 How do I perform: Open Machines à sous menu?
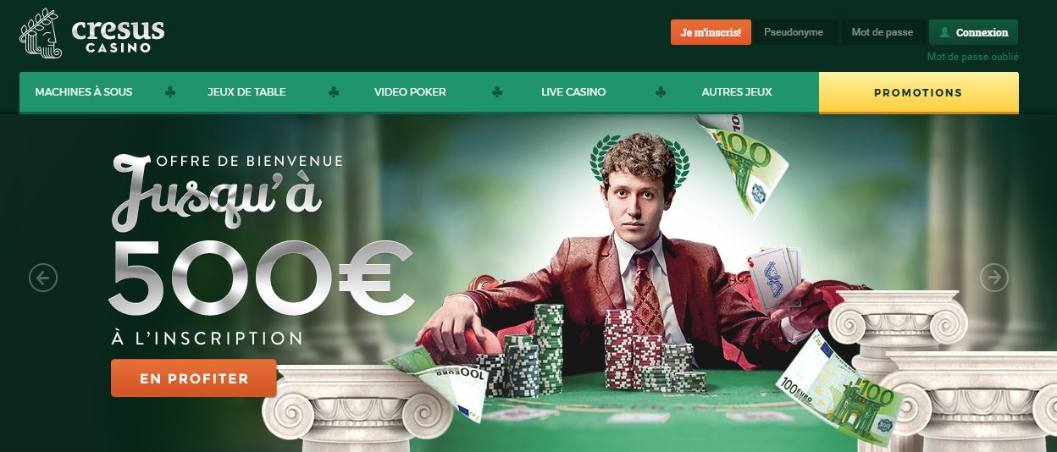point(84,92)
